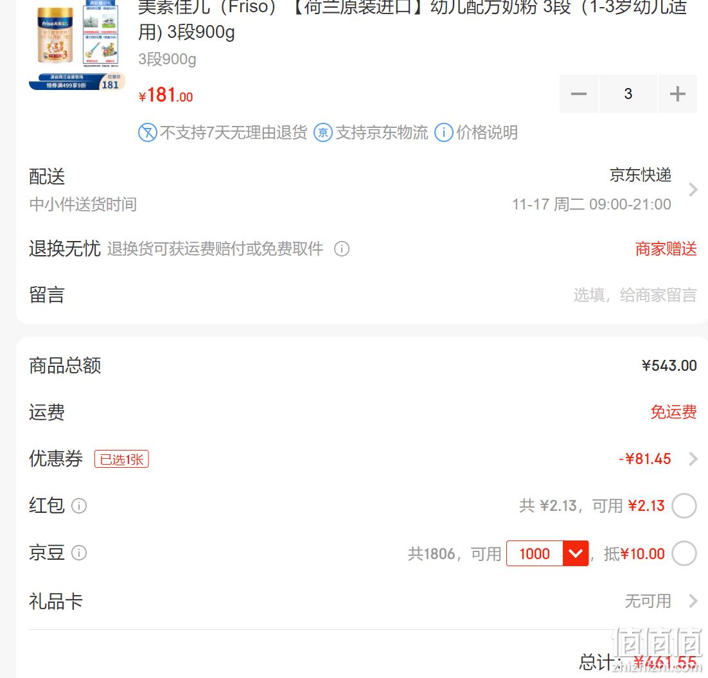Open the JD beans info icon
The height and width of the screenshot is (678, 708).
click(79, 553)
